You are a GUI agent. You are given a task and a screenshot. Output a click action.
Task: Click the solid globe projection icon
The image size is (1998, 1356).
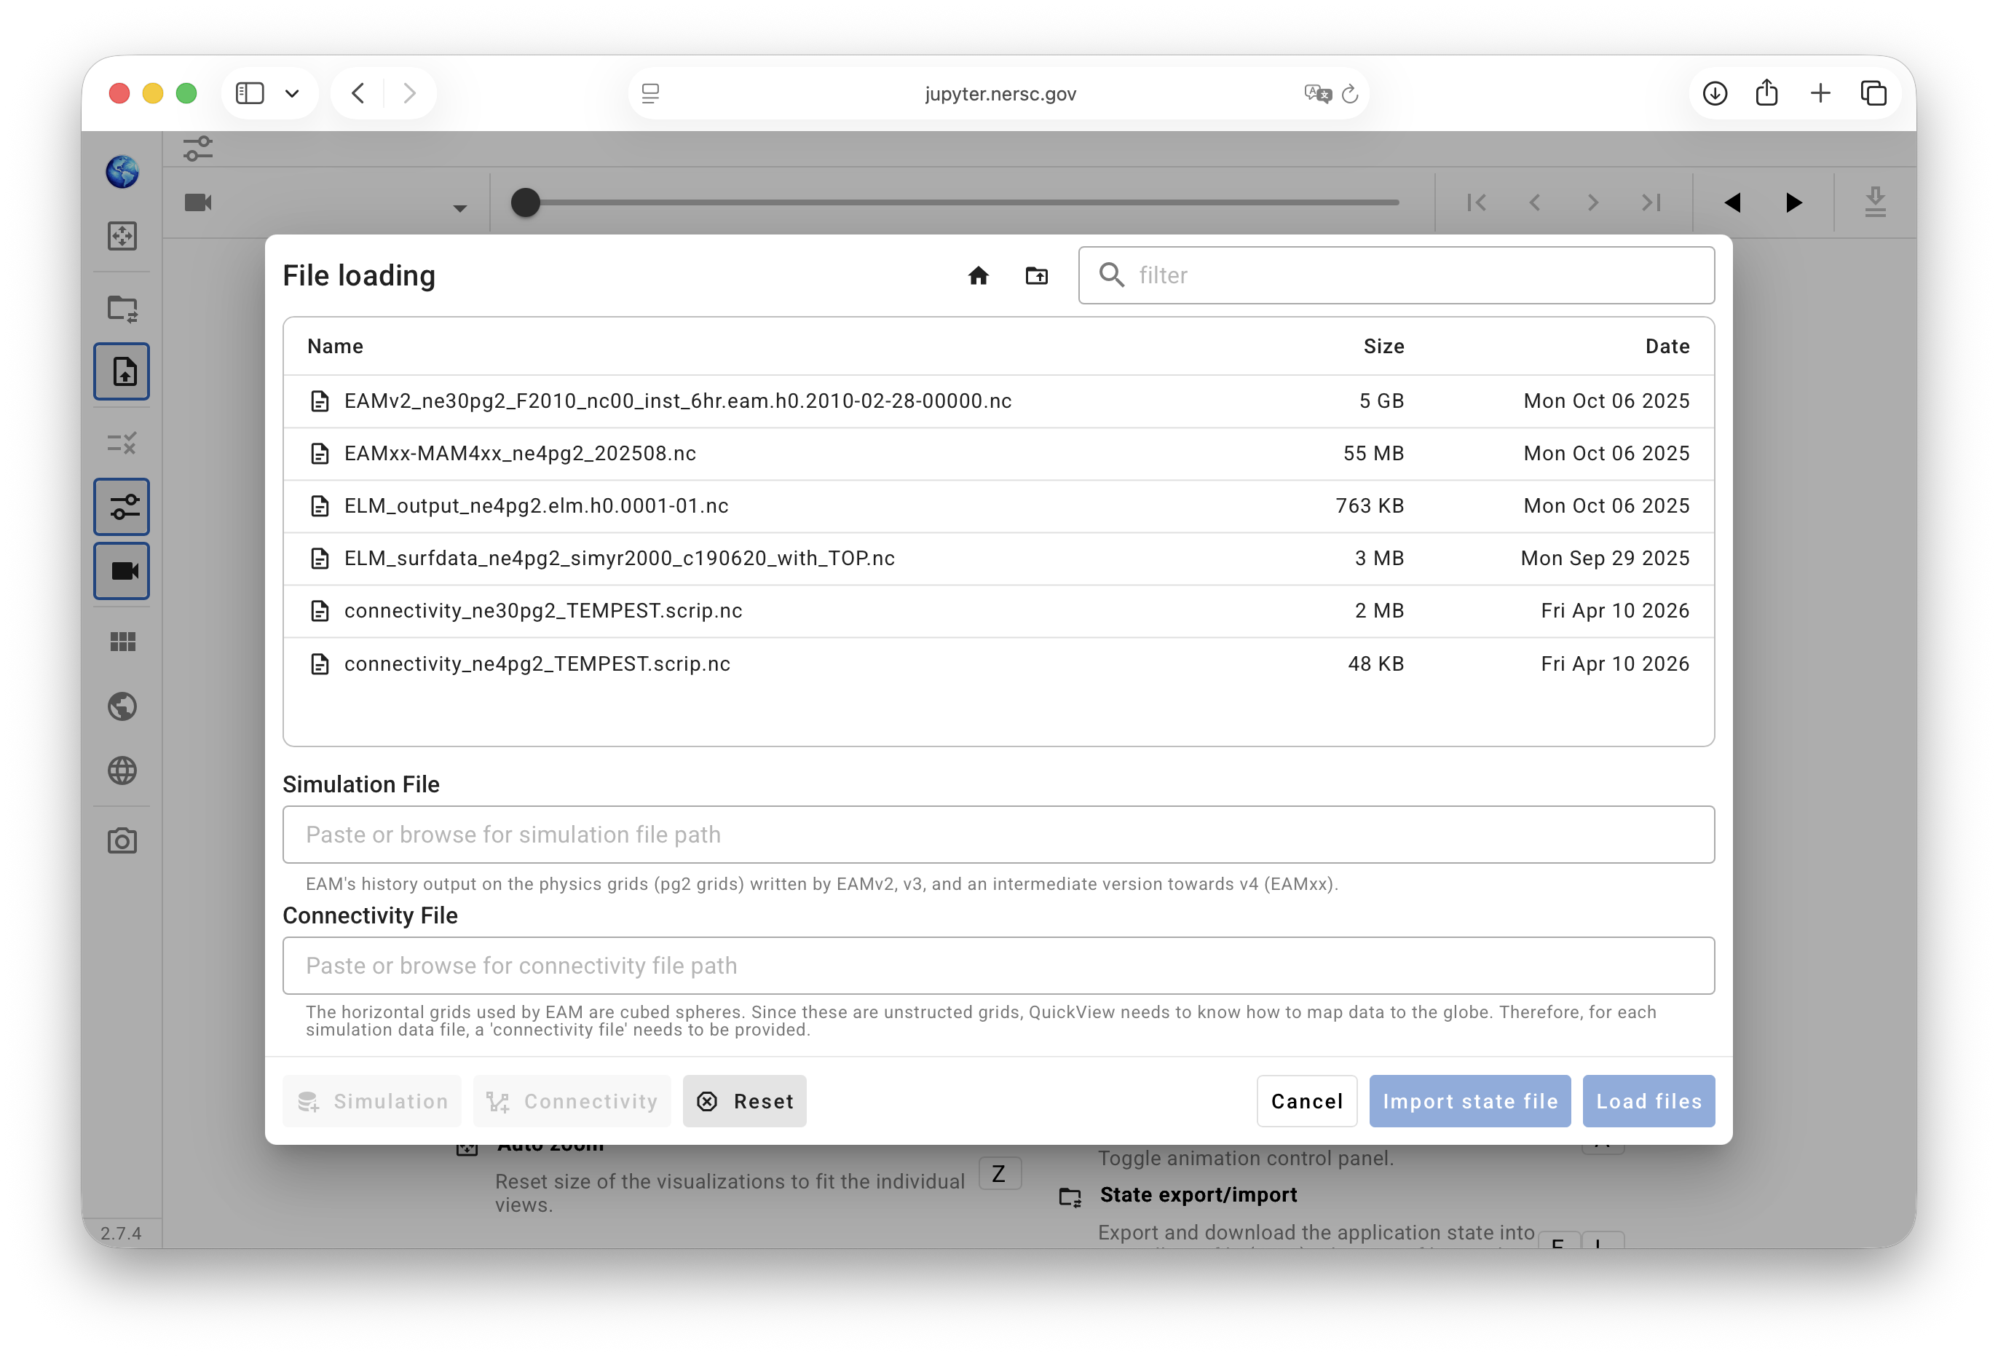122,707
